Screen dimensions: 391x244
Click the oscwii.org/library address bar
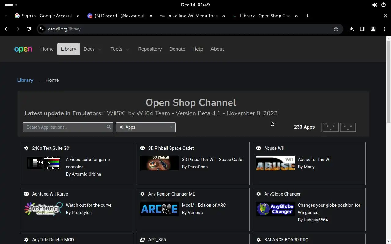(189, 29)
